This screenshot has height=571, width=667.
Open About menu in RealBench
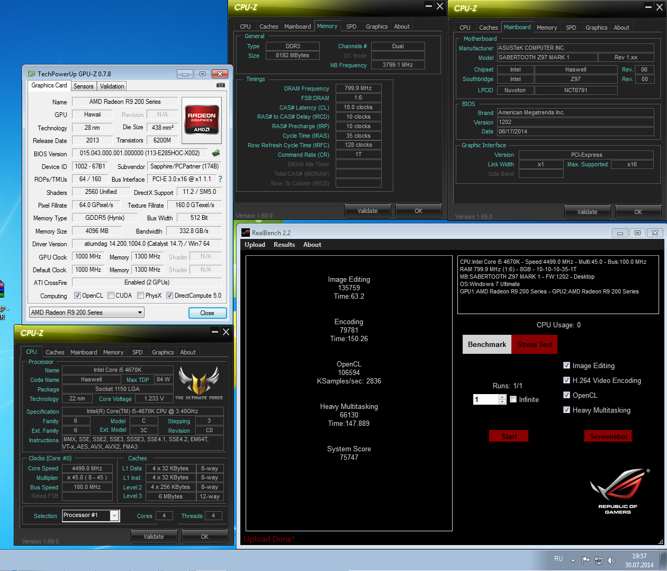pyautogui.click(x=312, y=245)
